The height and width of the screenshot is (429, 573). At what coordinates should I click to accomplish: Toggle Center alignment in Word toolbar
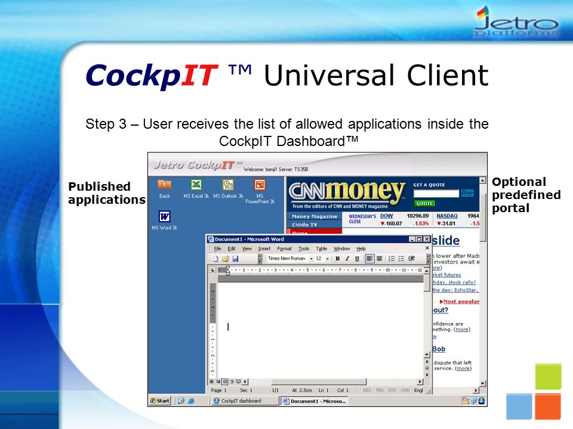pyautogui.click(x=380, y=259)
